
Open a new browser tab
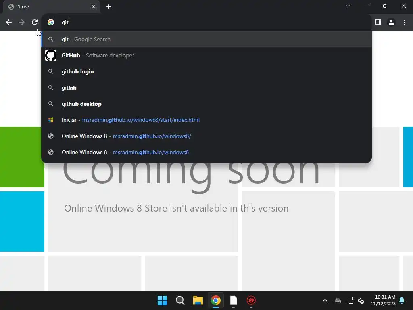pos(109,7)
